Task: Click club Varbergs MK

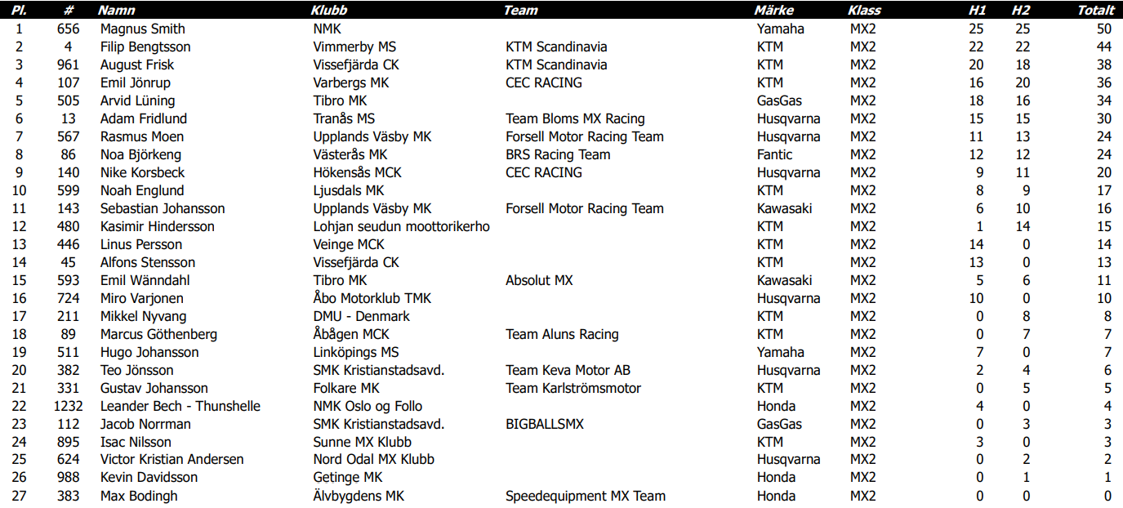Action: (352, 82)
